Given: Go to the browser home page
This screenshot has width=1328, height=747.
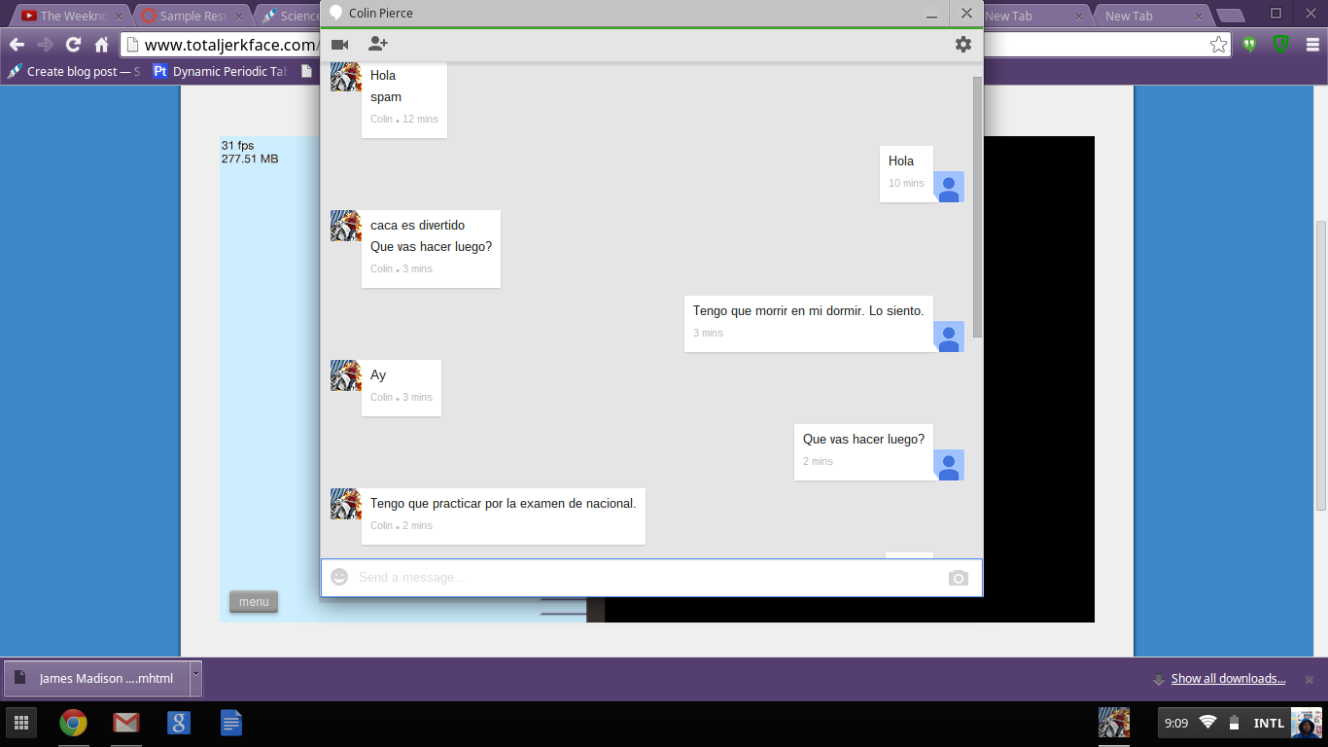Looking at the screenshot, I should click(101, 45).
